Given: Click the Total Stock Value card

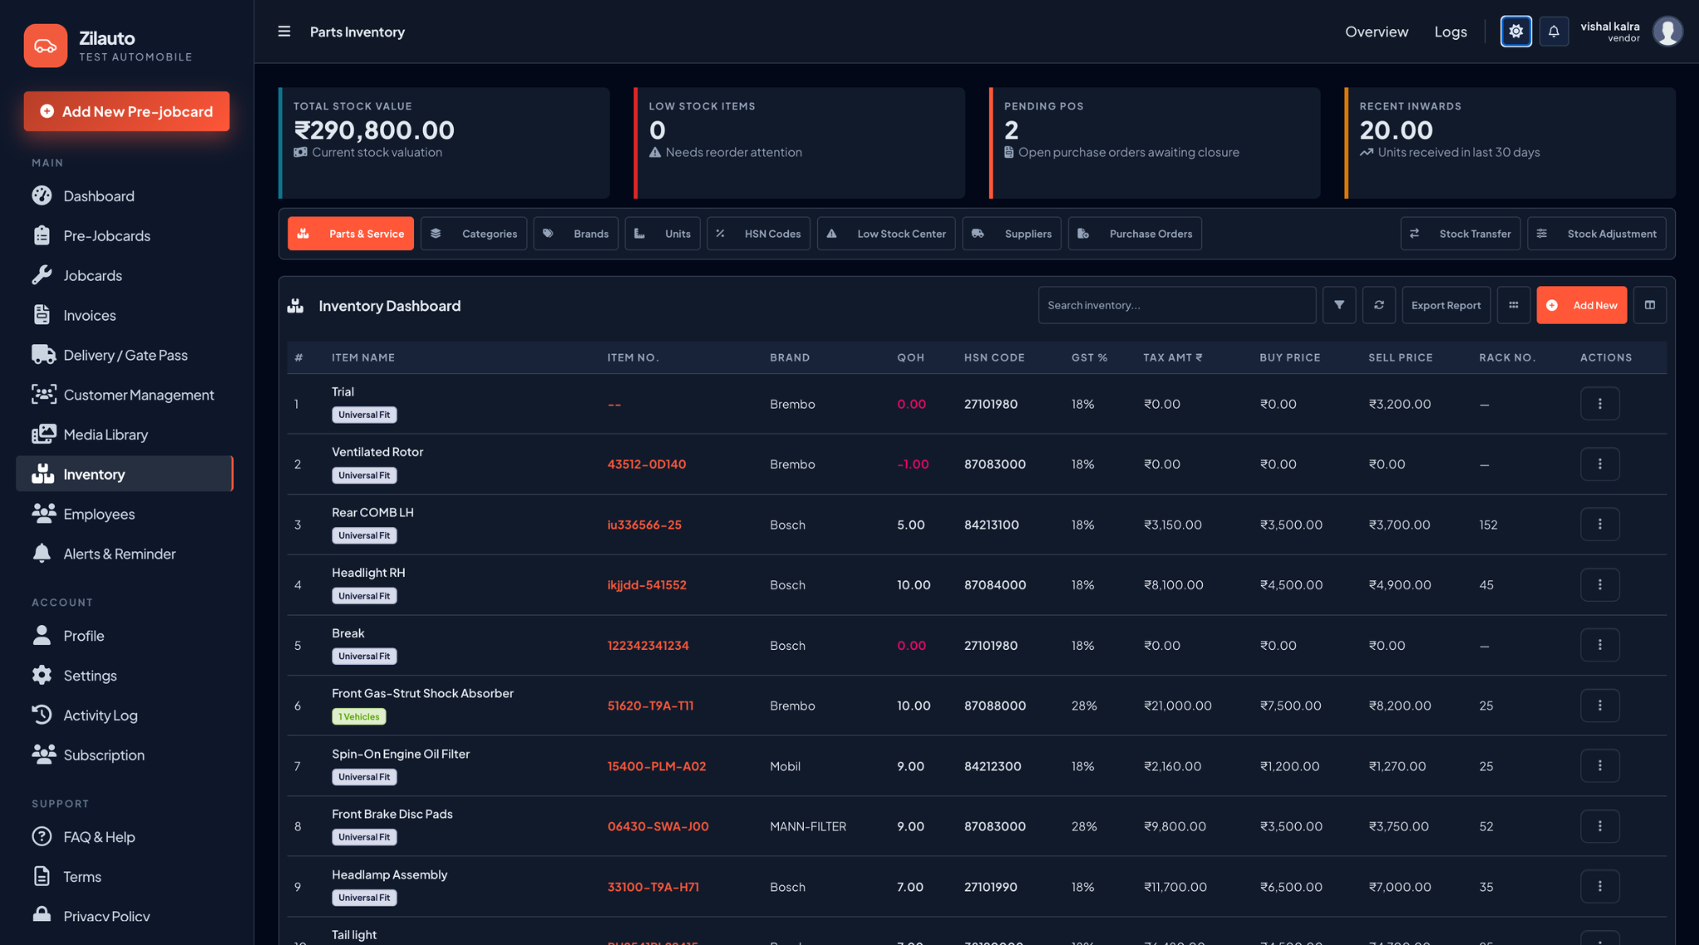Looking at the screenshot, I should pos(444,143).
